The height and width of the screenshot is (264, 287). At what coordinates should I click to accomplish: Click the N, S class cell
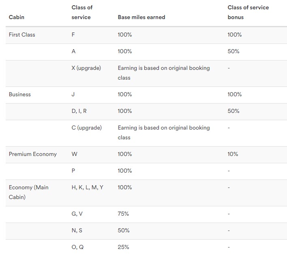tap(77, 230)
